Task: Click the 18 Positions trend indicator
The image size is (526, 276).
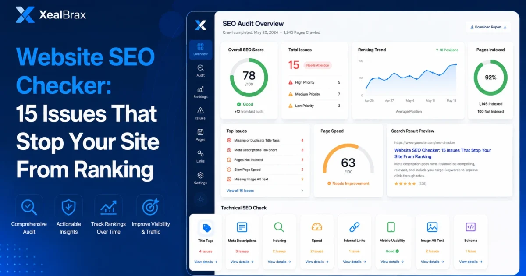Action: pyautogui.click(x=447, y=50)
